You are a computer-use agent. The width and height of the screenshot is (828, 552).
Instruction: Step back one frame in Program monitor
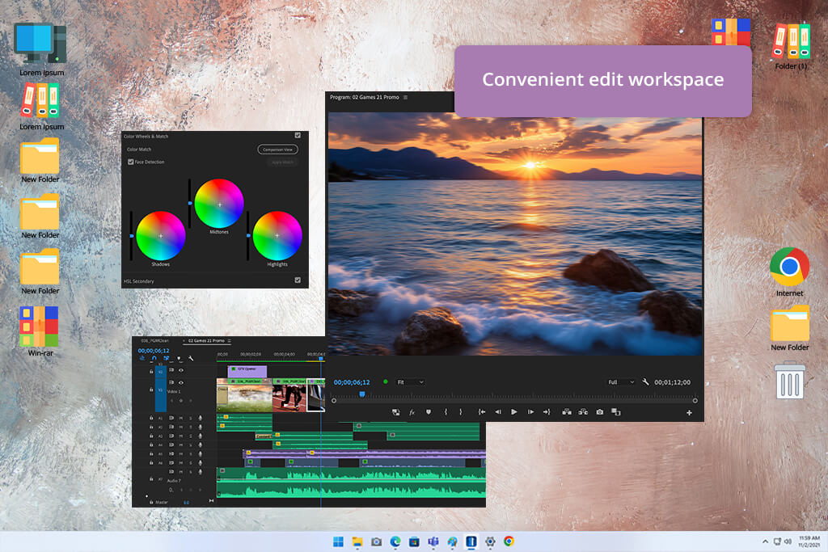point(498,412)
